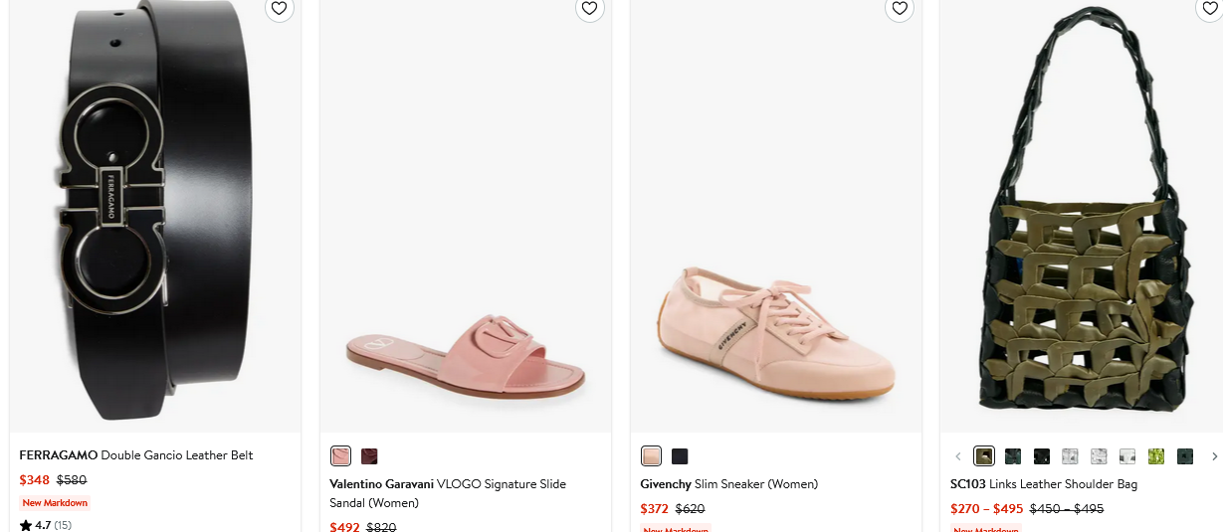Favorite the Ferragamo belt with the heart icon
The image size is (1223, 532).
point(279,8)
